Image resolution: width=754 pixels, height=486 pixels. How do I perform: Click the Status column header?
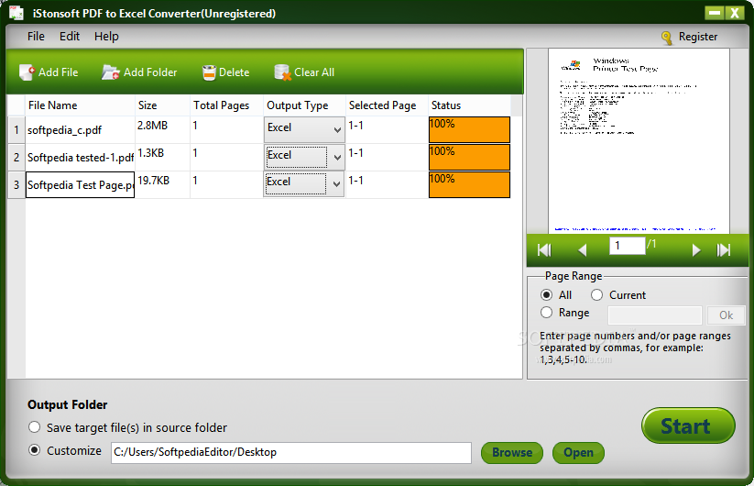tap(469, 105)
